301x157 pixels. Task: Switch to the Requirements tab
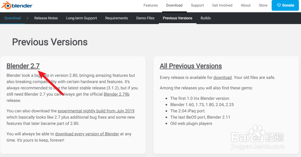tap(116, 18)
